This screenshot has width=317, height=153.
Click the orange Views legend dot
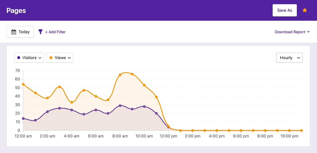pos(51,58)
